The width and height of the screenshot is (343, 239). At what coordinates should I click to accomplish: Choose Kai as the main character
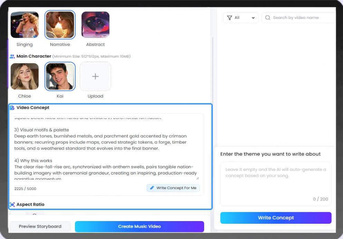click(x=60, y=77)
